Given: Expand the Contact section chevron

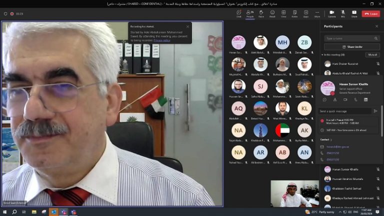Looking at the screenshot, I should tap(331, 140).
